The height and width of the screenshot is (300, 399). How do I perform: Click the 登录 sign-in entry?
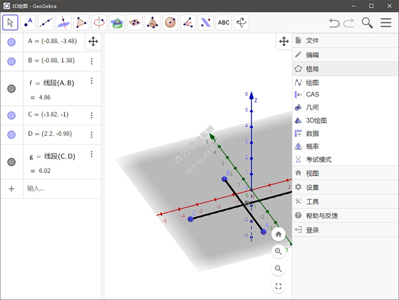pyautogui.click(x=312, y=230)
